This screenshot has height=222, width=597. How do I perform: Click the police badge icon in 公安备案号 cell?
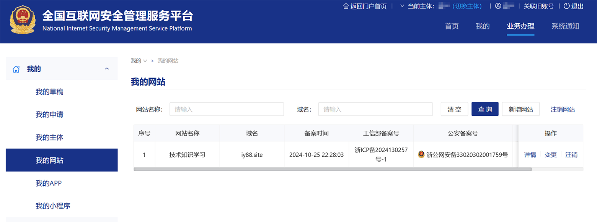(421, 155)
